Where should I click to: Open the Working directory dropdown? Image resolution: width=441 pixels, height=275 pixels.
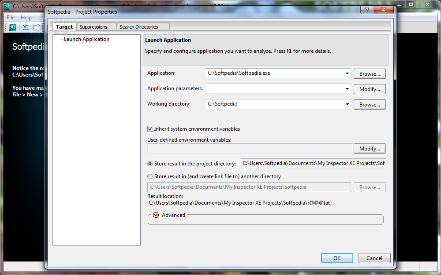coord(347,104)
